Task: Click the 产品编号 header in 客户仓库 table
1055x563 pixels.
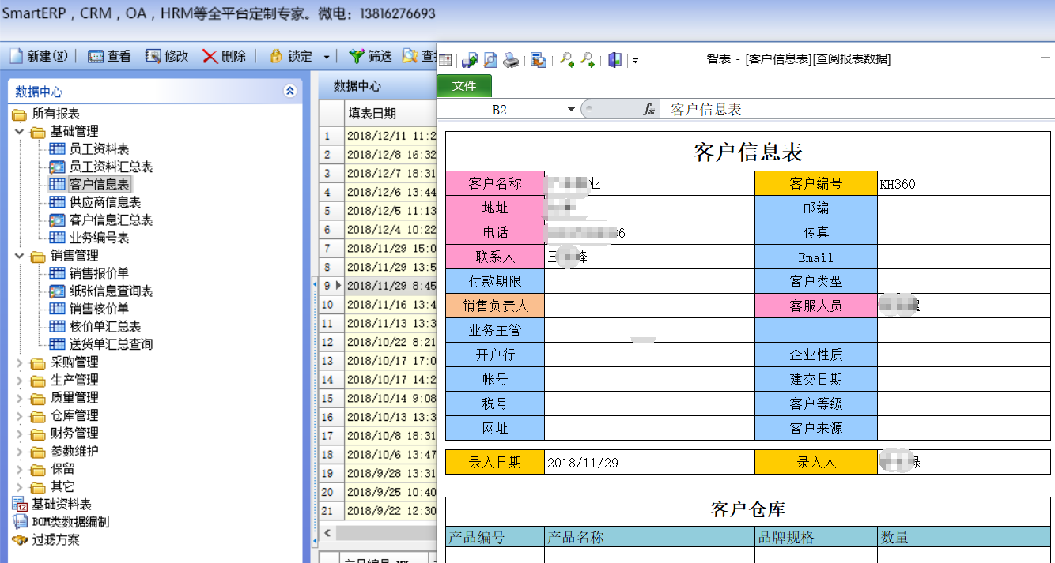Action: (495, 537)
